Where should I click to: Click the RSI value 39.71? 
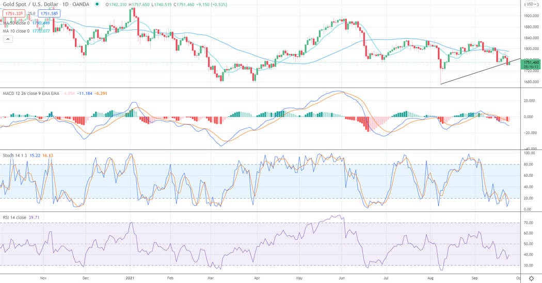pyautogui.click(x=34, y=218)
